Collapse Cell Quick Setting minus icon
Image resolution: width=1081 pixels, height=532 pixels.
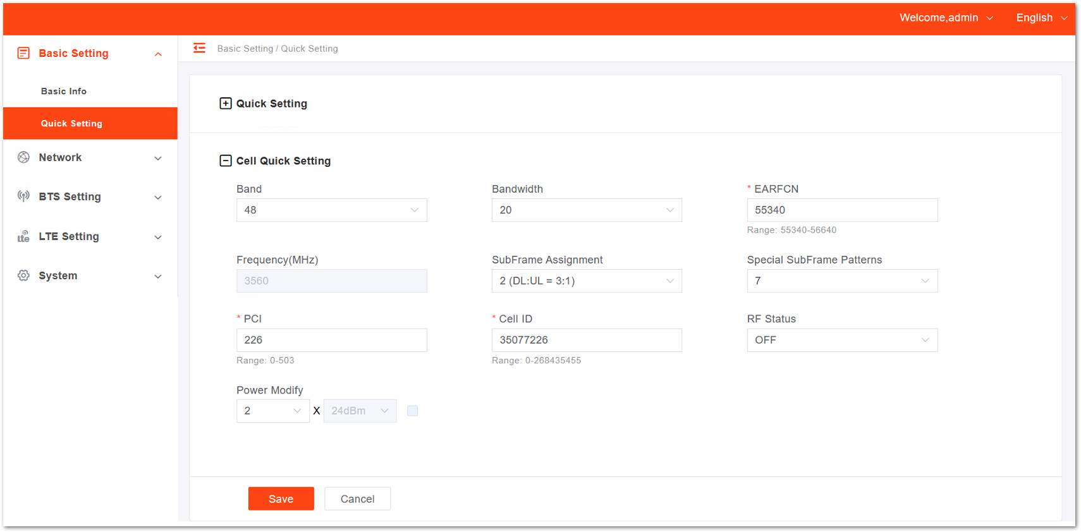(x=225, y=160)
